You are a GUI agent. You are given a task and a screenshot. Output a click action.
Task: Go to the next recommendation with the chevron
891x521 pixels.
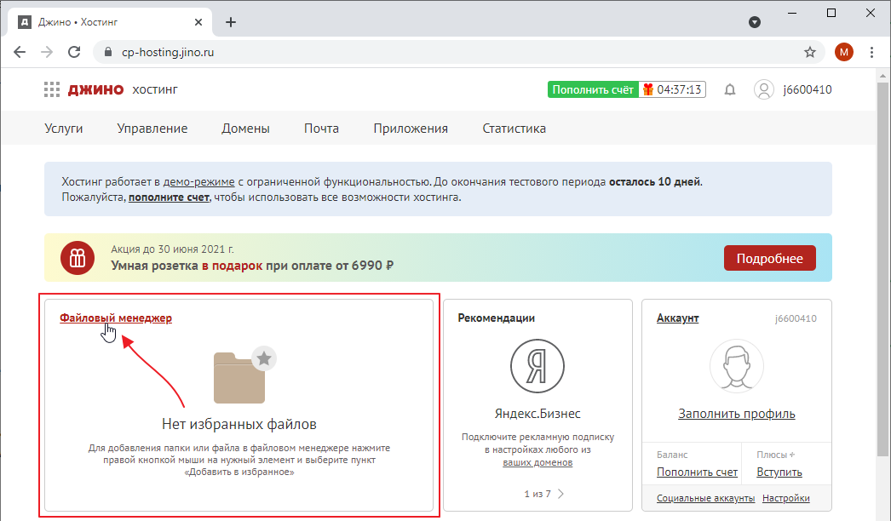(x=560, y=493)
